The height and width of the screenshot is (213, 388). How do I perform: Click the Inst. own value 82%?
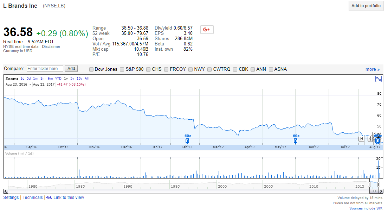pos(188,49)
